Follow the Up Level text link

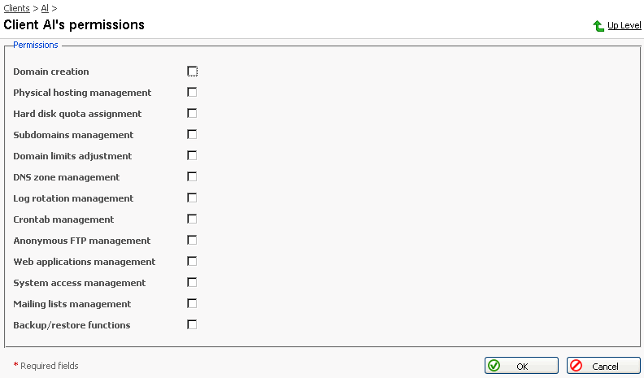click(x=624, y=26)
